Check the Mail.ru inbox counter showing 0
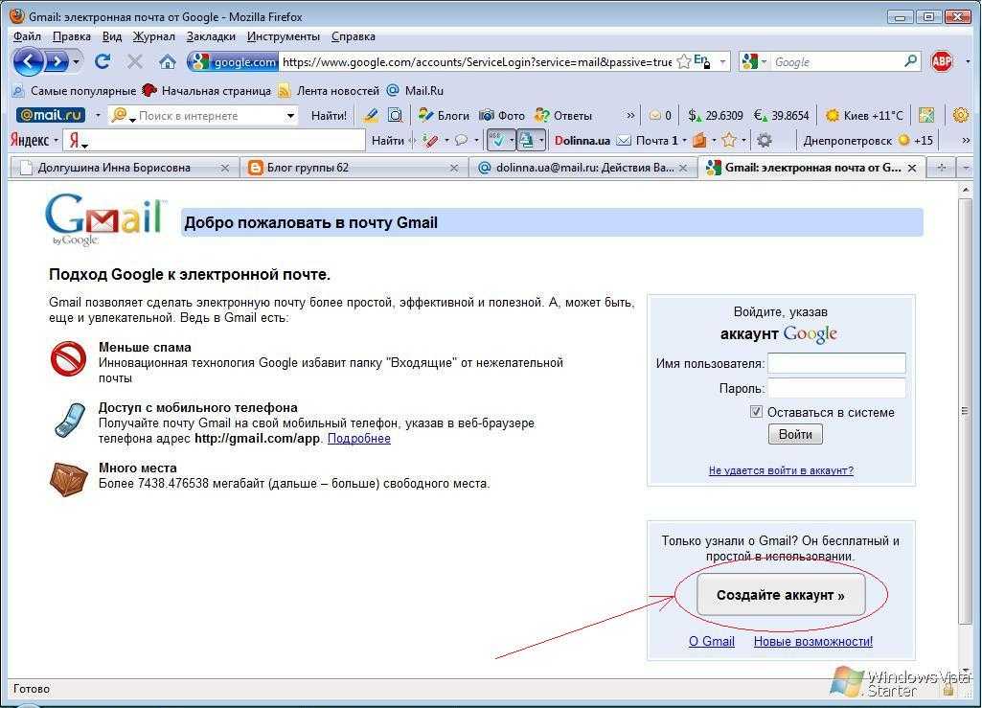This screenshot has height=708, width=982. tap(660, 115)
